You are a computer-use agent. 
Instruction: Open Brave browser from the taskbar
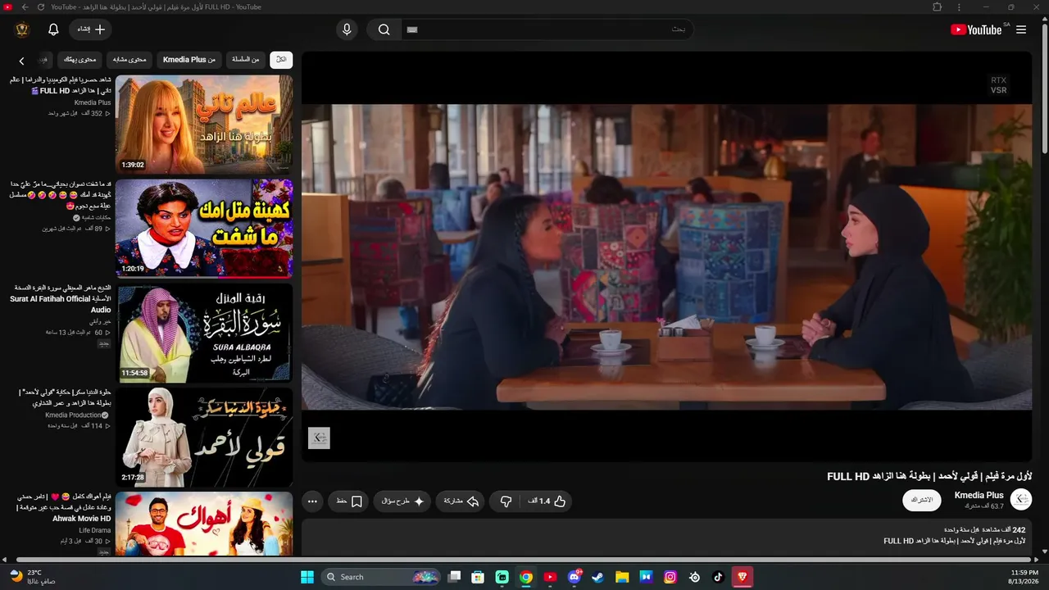point(743,577)
